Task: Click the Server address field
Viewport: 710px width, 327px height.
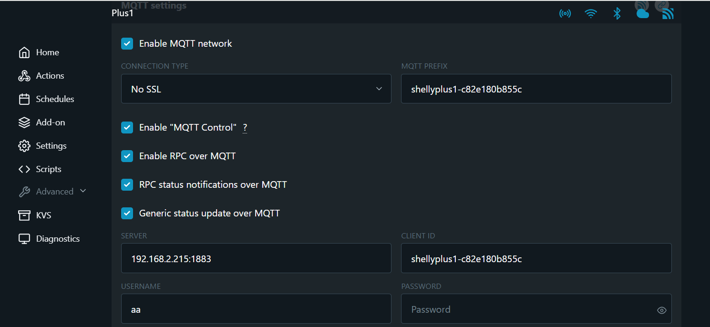Action: 256,258
